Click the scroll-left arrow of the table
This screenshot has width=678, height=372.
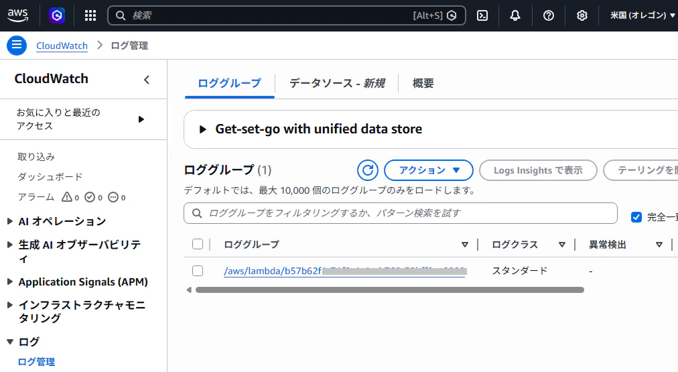[x=188, y=290]
